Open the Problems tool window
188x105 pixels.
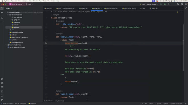coord(2,96)
